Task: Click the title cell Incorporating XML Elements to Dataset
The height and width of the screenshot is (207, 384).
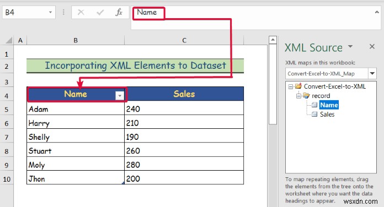Action: 135,66
